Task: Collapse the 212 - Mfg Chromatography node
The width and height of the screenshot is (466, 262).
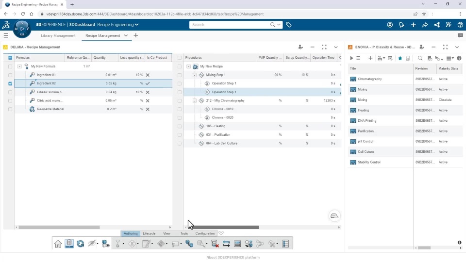Action: (194, 101)
